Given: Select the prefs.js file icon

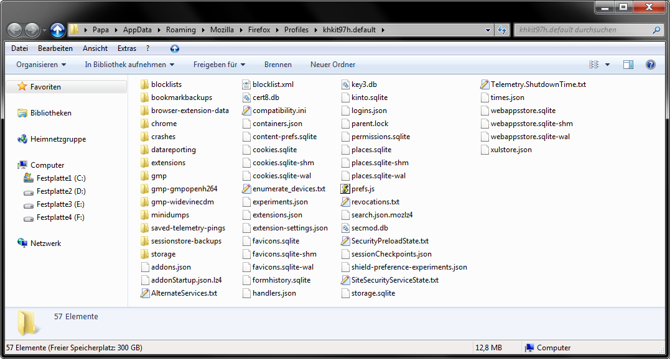Looking at the screenshot, I should click(345, 188).
